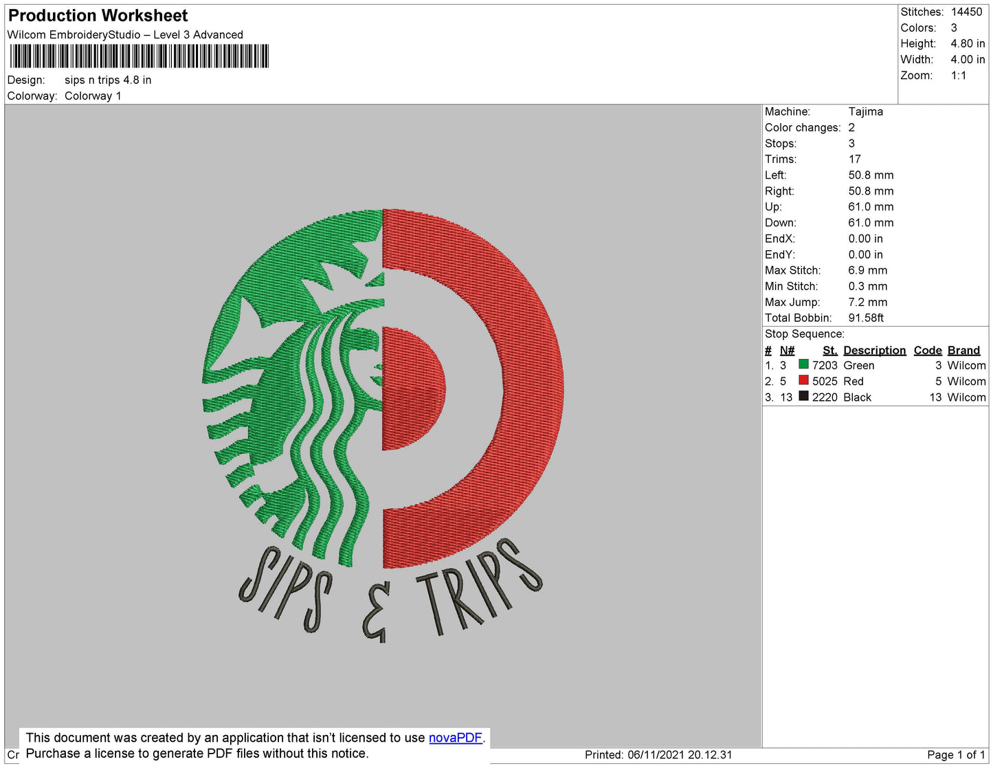This screenshot has width=993, height=768.
Task: Click the black thread color swatch
Action: coord(803,395)
